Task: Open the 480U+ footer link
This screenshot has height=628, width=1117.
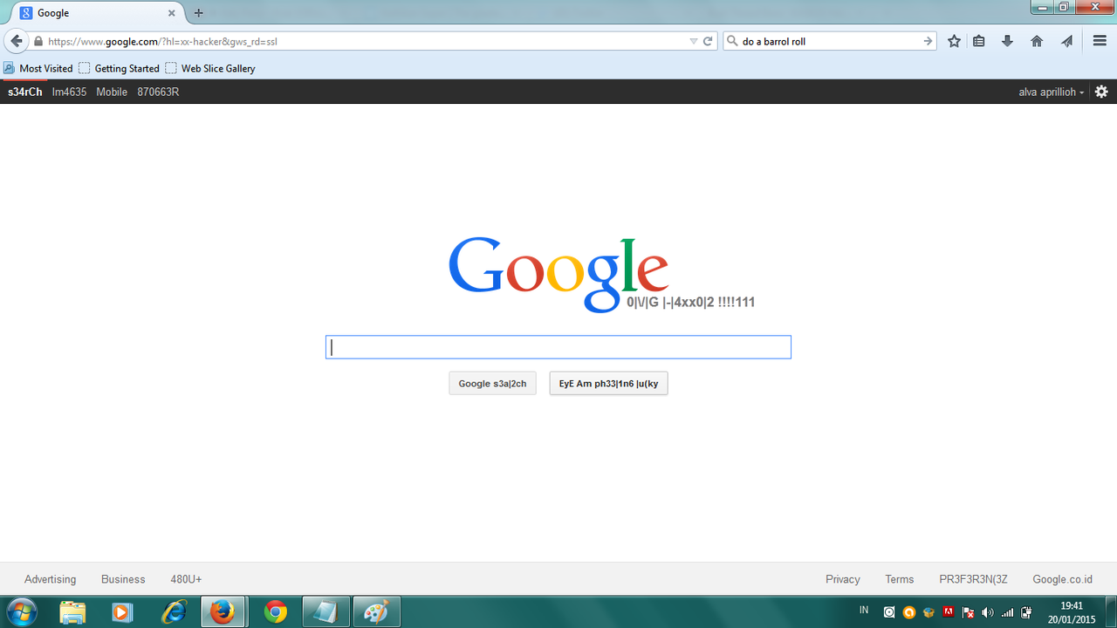Action: (x=186, y=579)
